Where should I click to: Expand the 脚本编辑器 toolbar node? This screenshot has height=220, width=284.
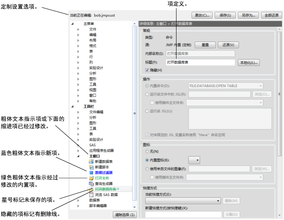pos(78,206)
